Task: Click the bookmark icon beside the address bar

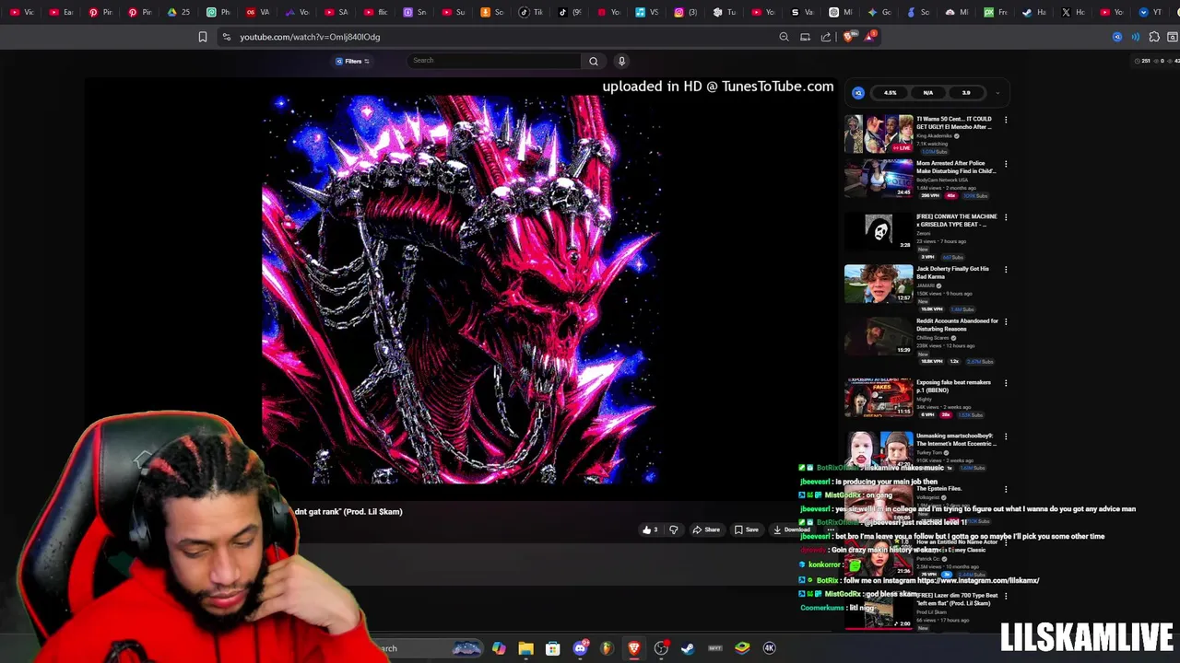Action: coord(203,37)
